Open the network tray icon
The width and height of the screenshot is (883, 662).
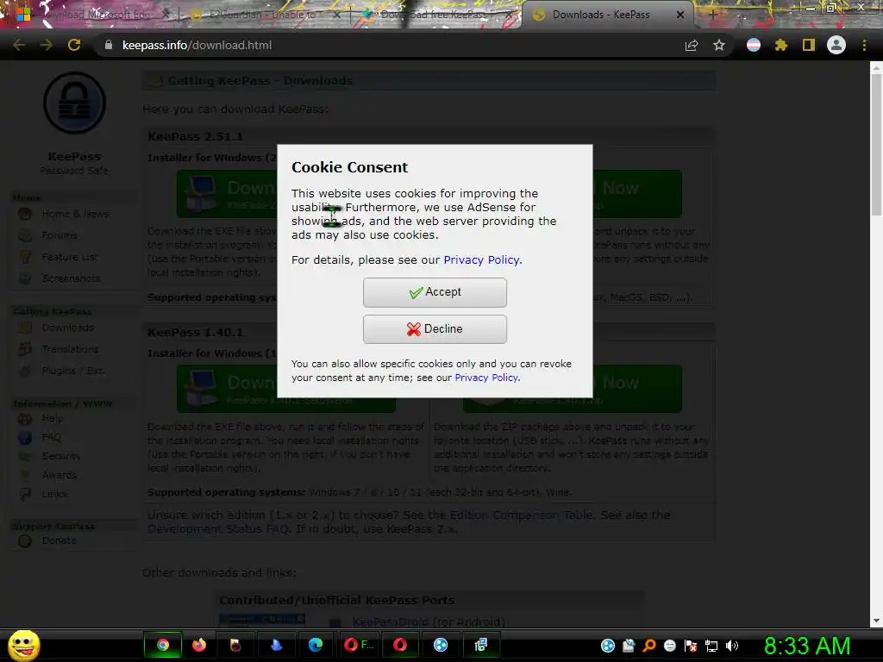711,646
